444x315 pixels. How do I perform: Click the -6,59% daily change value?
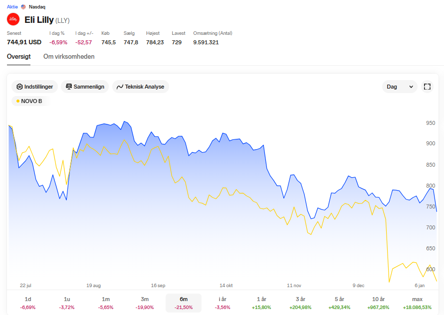coord(58,42)
